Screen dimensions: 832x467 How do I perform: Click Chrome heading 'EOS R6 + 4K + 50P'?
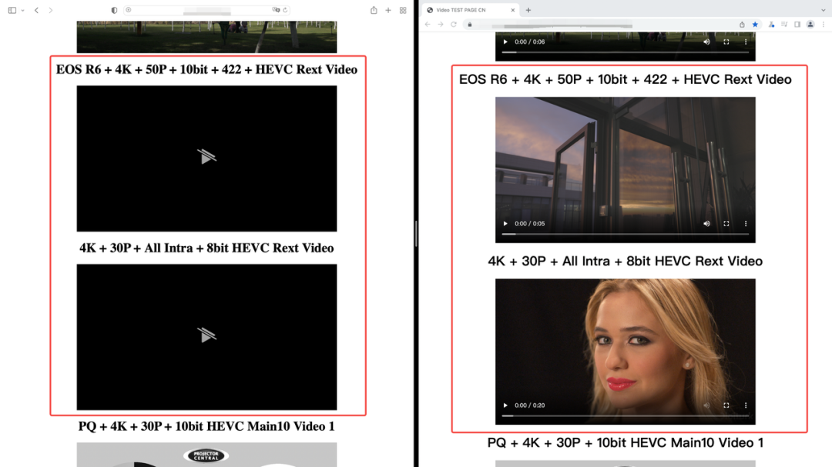point(625,79)
